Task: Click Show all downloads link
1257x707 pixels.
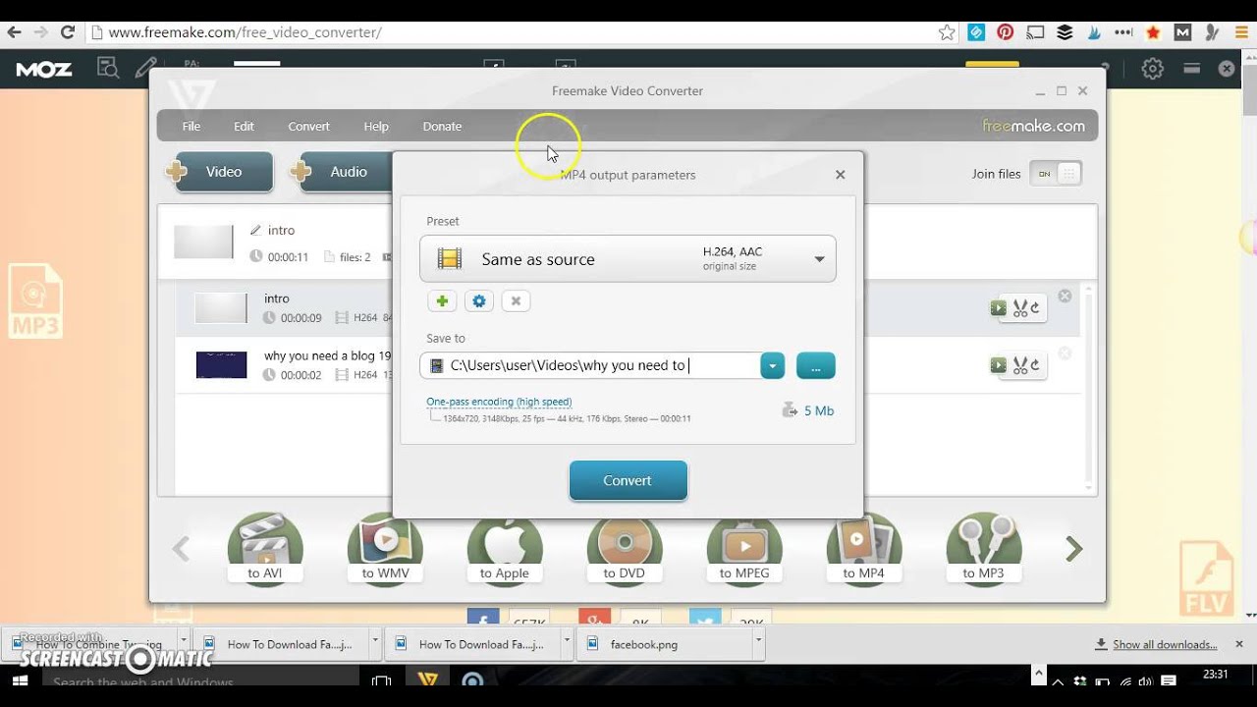Action: coord(1165,644)
